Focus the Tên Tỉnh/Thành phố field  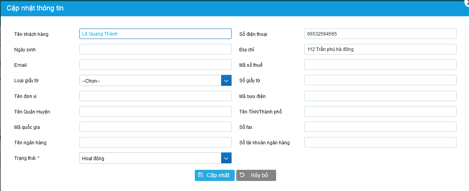tap(380, 112)
